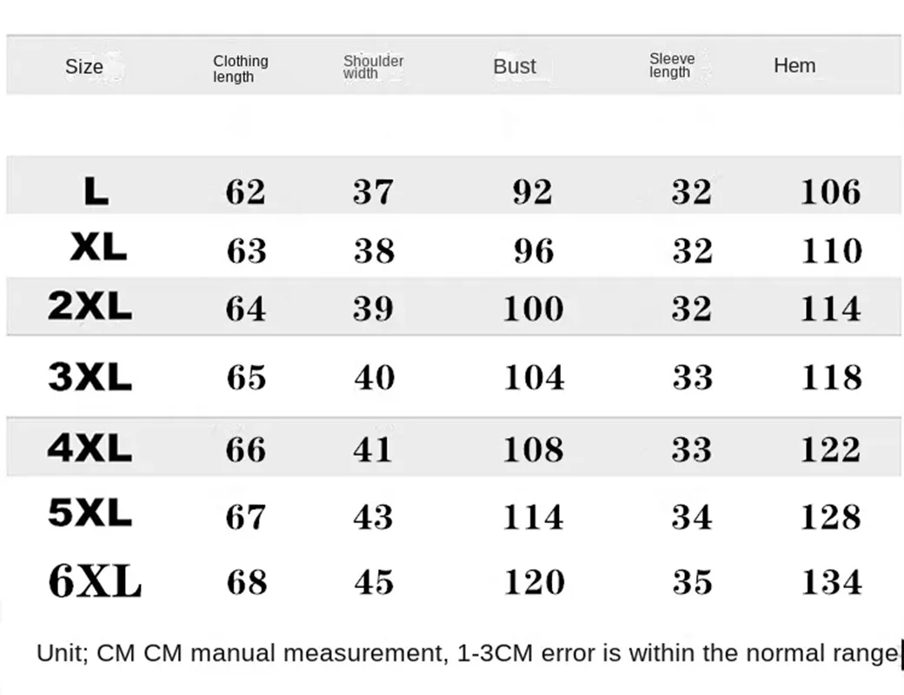The width and height of the screenshot is (904, 695).
Task: Select the 6XL size row label
Action: point(95,581)
